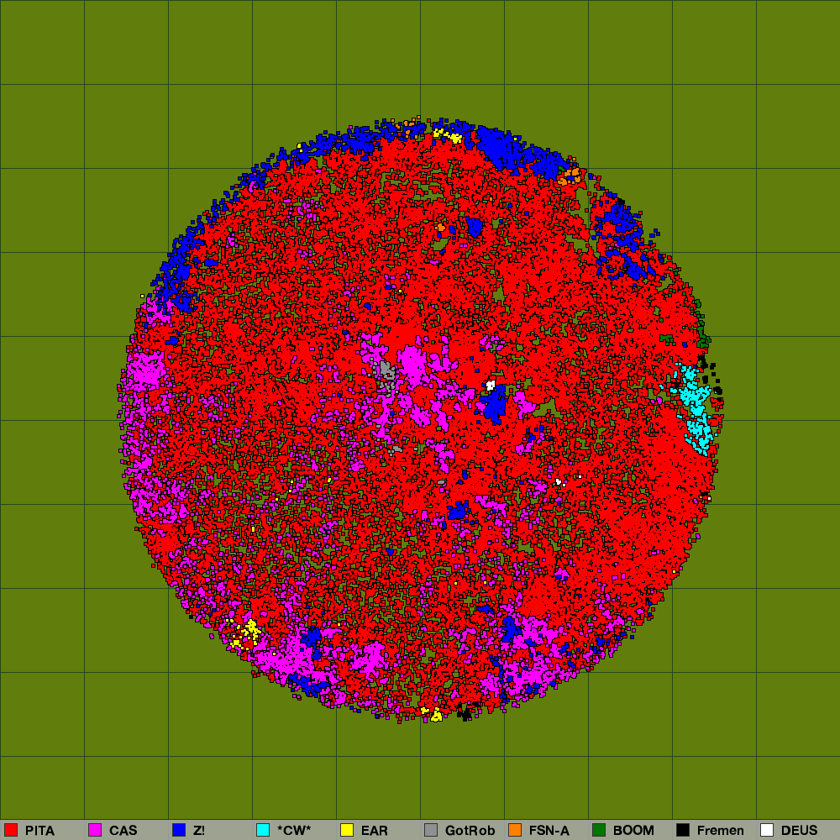Select the white DEUS legend swatch
Viewport: 840px width, 840px height.
[767, 830]
